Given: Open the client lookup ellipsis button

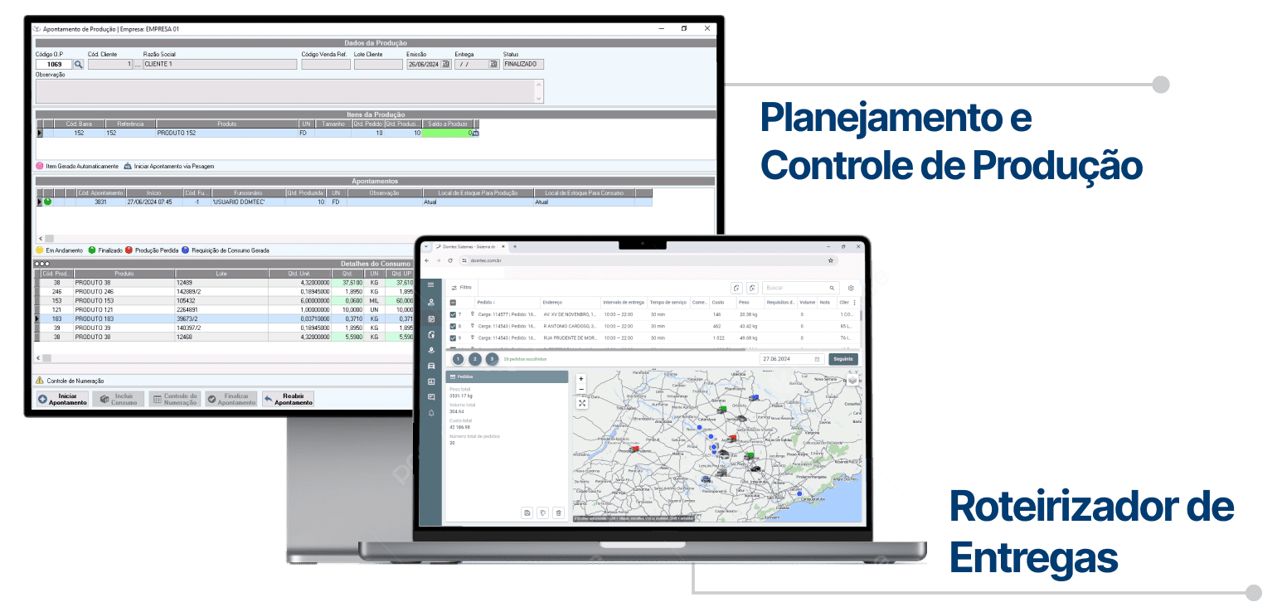Looking at the screenshot, I should click(138, 64).
